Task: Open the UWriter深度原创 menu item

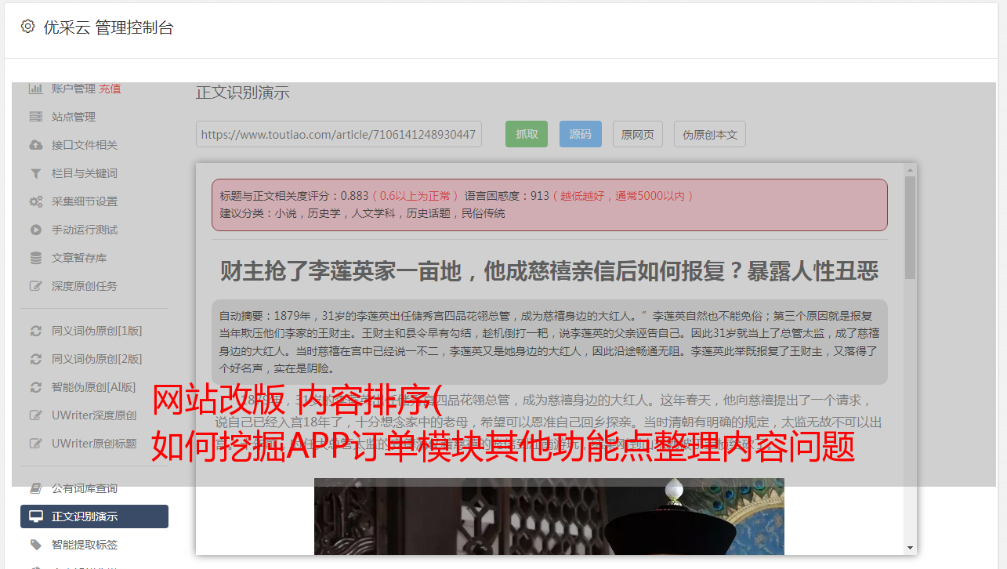Action: (x=94, y=415)
